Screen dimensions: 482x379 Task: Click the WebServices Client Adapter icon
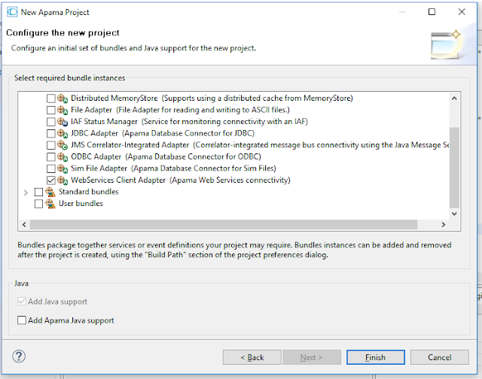click(63, 180)
